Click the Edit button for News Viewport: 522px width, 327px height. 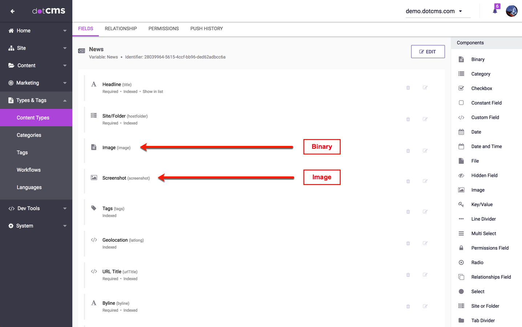tap(428, 52)
